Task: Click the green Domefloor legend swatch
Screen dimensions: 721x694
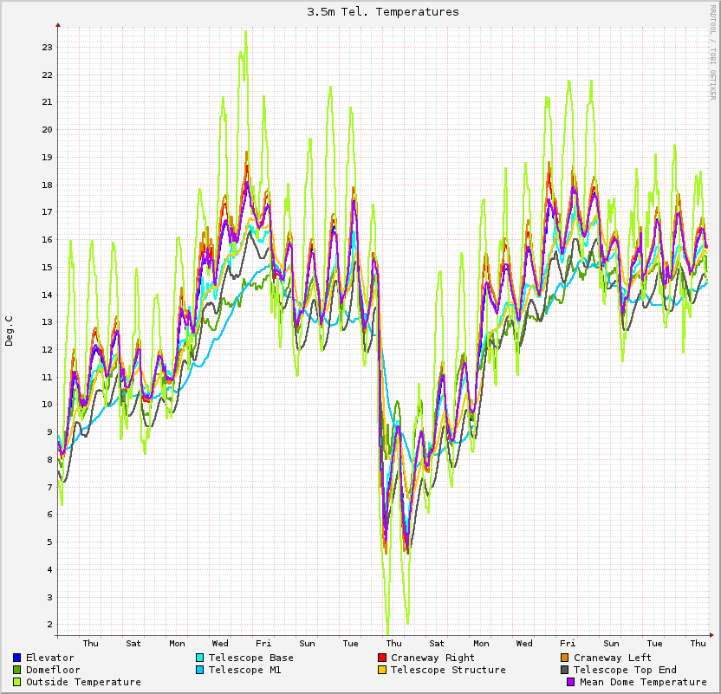Action: pos(17,670)
